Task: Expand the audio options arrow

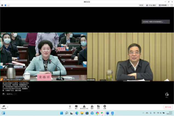Action: 7,107
